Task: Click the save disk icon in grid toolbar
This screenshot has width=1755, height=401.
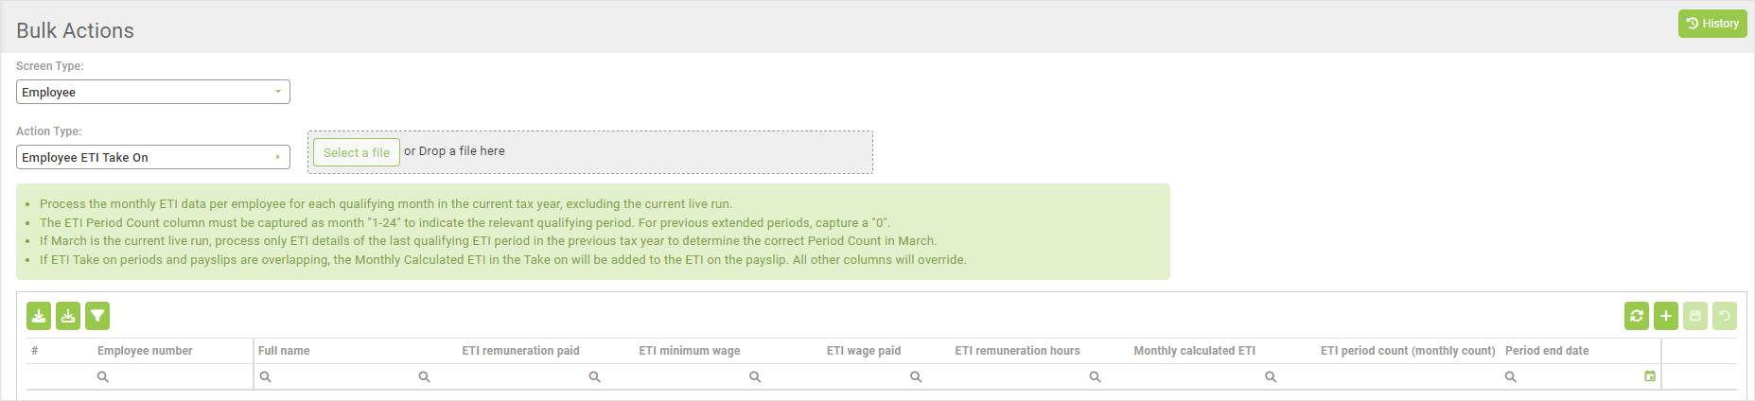Action: (x=1695, y=316)
